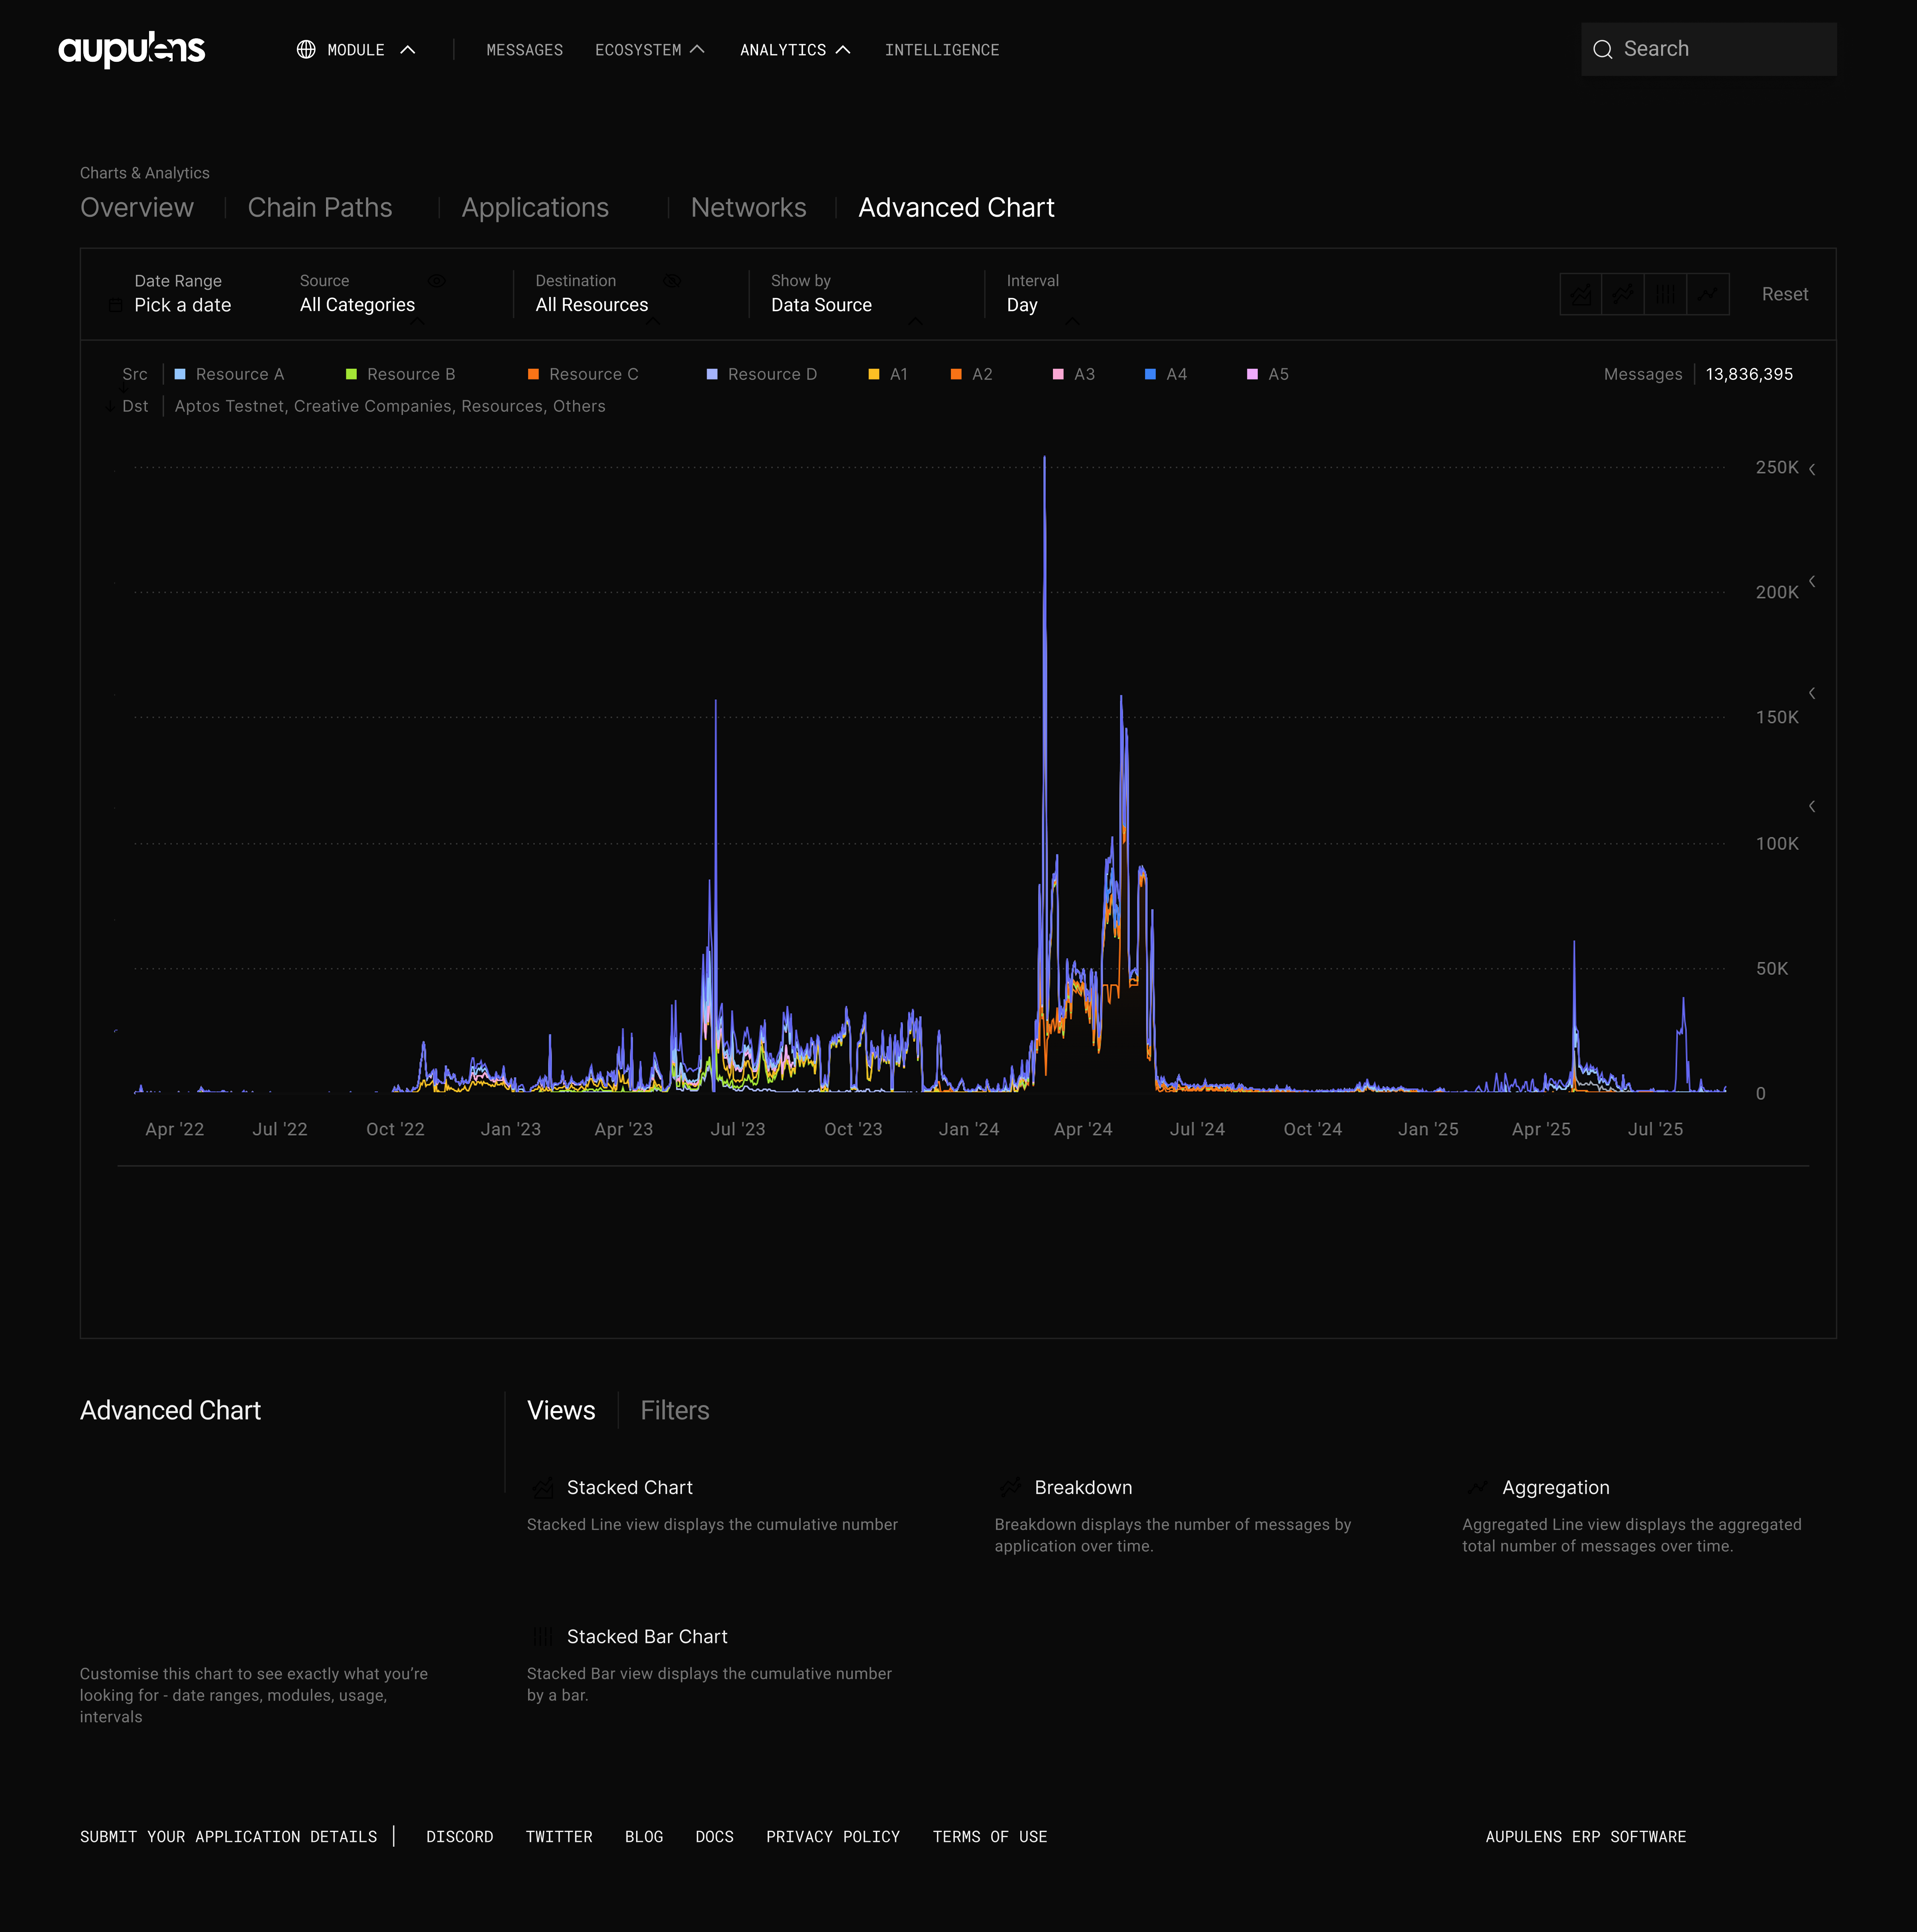1917x1932 pixels.
Task: Toggle the Resource A legend entry
Action: [230, 374]
